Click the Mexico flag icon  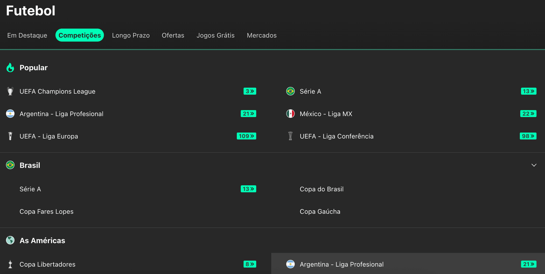pos(290,114)
